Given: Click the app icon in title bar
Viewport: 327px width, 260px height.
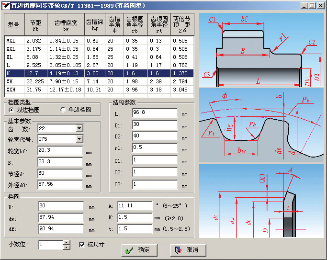Looking at the screenshot, I should click(x=6, y=6).
